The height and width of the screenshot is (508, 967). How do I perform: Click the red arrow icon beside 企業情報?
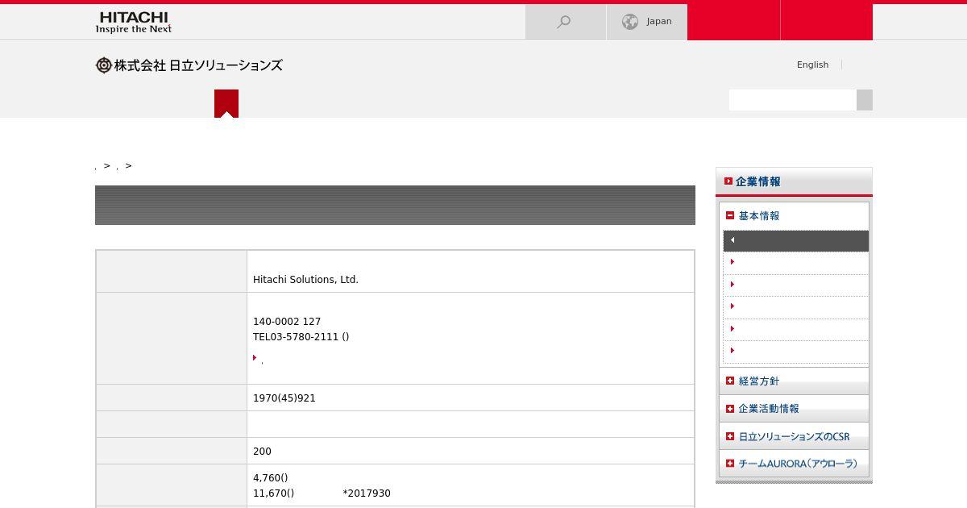click(x=728, y=181)
